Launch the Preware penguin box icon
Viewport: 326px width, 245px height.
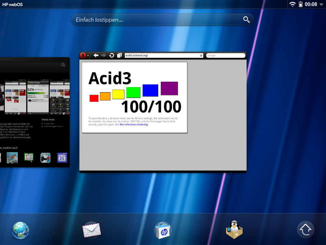coord(234,230)
